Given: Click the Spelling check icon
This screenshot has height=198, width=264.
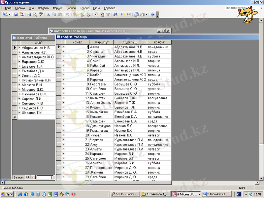Looking at the screenshot, I should (x=41, y=15).
